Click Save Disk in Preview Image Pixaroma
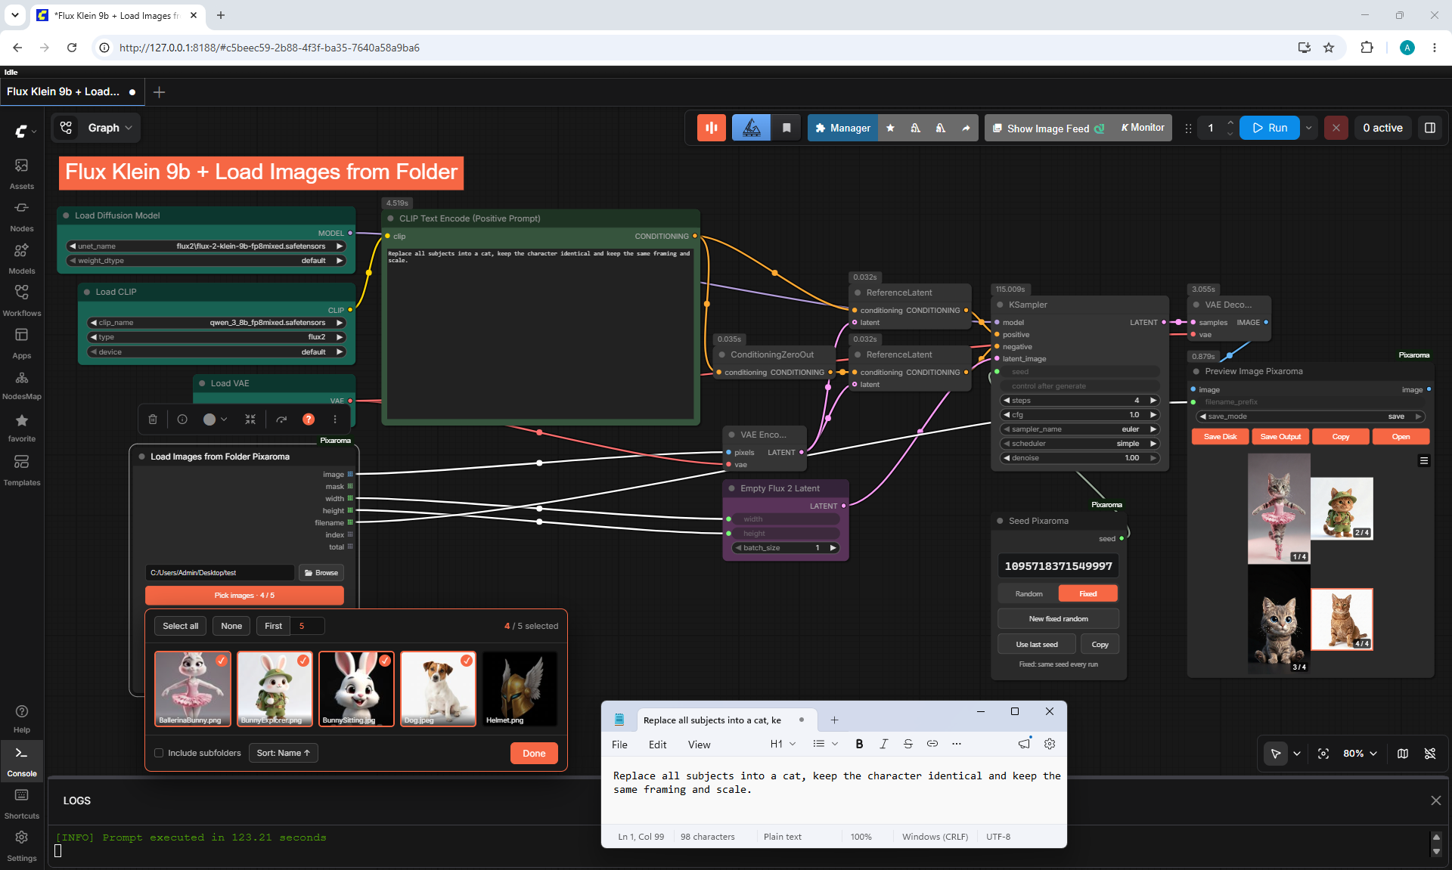The height and width of the screenshot is (870, 1452). pyautogui.click(x=1220, y=437)
